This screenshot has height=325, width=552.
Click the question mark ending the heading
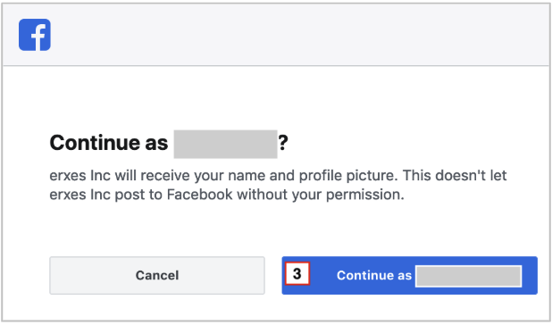point(283,143)
